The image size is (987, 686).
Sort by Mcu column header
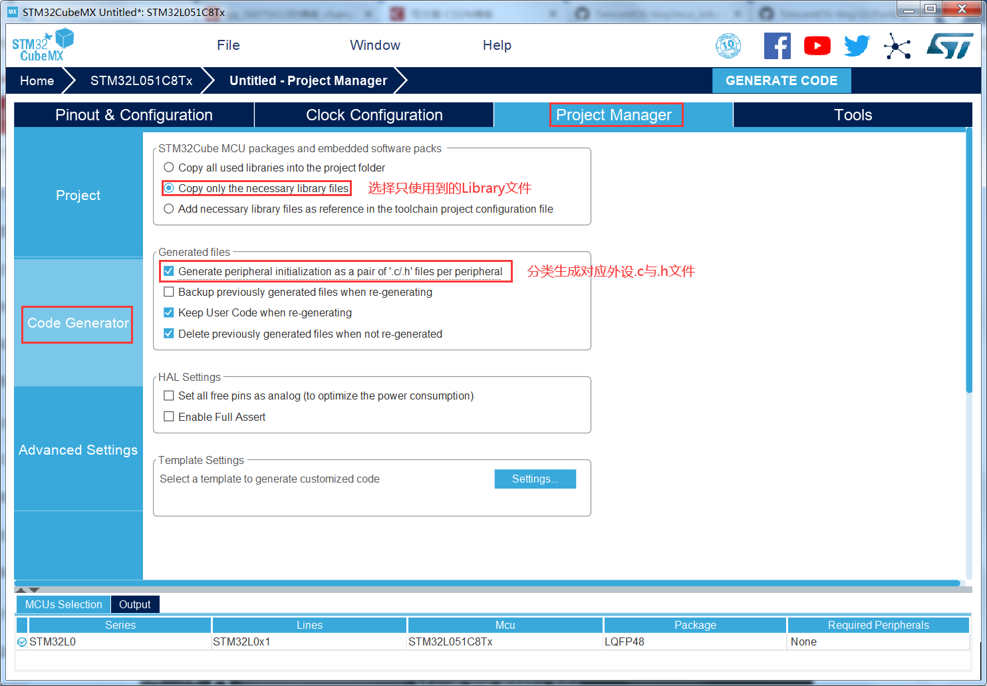[505, 625]
